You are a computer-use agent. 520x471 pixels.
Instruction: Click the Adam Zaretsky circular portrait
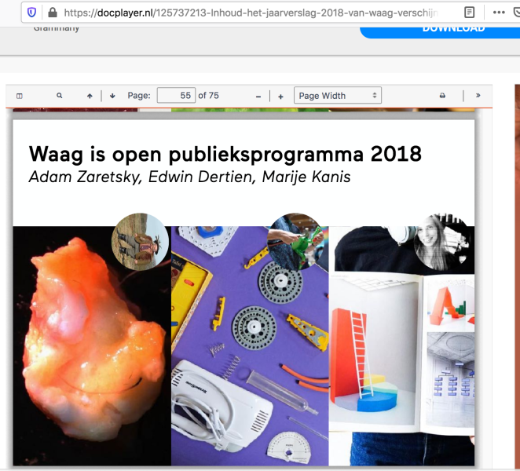140,241
